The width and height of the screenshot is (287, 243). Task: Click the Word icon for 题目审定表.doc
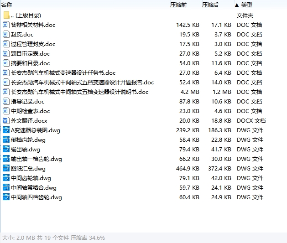6,54
